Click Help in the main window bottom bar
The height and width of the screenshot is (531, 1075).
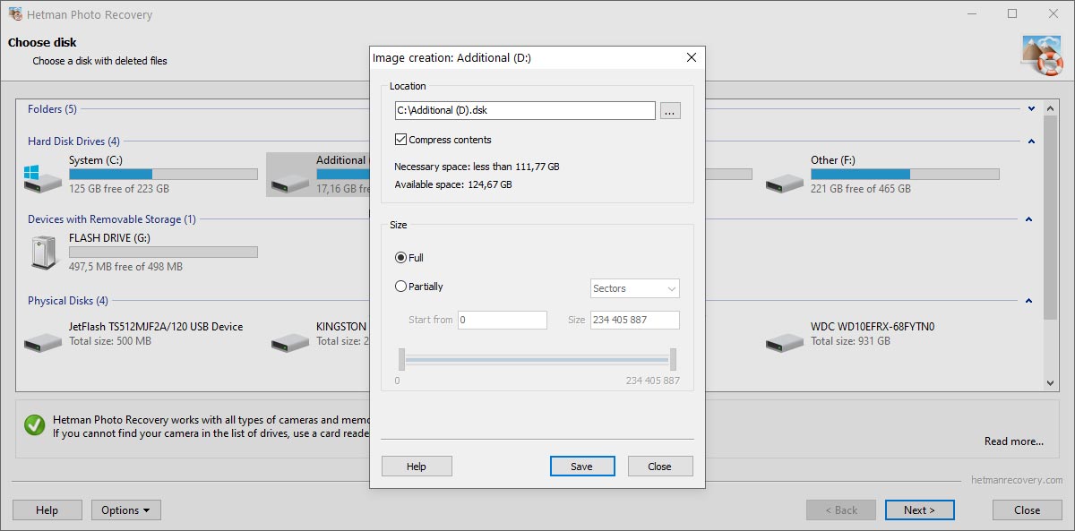47,510
